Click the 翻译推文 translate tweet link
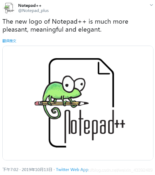The image size is (155, 175). [x=9, y=41]
